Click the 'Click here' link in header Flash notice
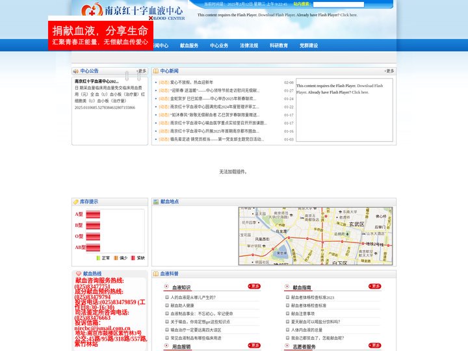This screenshot has width=468, height=351. (x=348, y=15)
